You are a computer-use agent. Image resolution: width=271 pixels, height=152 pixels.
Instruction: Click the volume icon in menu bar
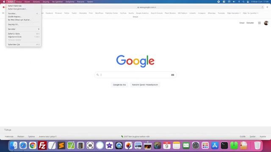pyautogui.click(x=234, y=2)
